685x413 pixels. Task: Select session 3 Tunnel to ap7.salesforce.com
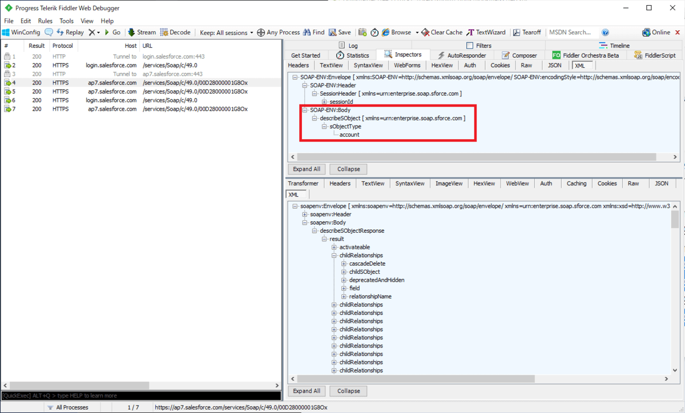[x=141, y=74]
